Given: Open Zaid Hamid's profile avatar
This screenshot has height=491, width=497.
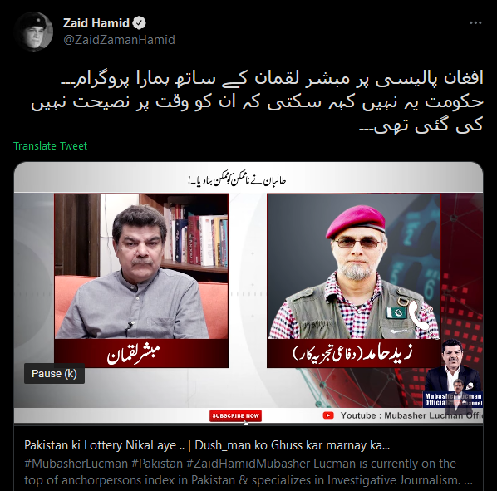Looking at the screenshot, I should pos(33,32).
